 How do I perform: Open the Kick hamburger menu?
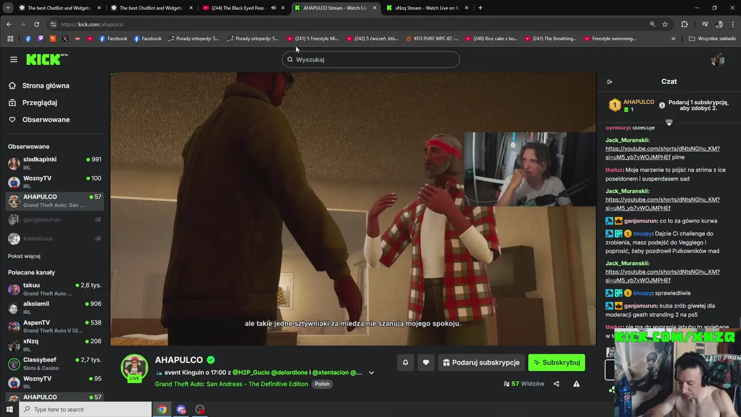pyautogui.click(x=13, y=59)
